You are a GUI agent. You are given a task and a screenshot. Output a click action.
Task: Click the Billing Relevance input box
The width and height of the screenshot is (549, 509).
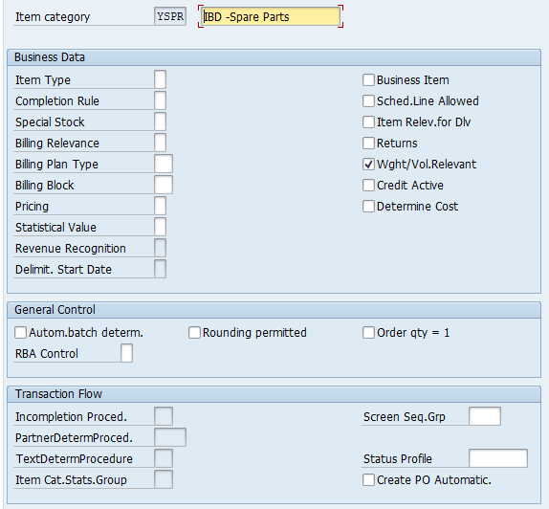click(x=160, y=143)
